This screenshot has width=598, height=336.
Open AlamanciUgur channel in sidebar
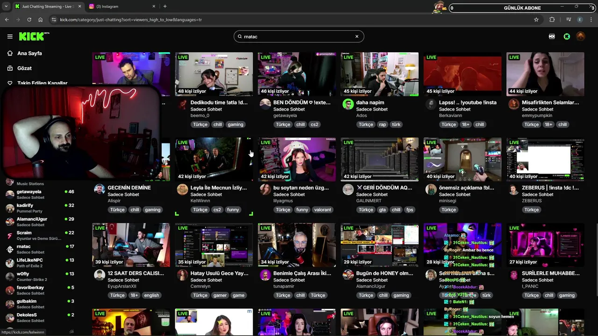pos(40,222)
